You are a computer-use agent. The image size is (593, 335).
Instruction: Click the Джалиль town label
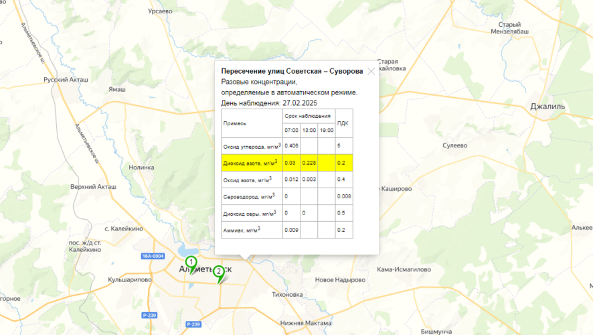click(x=547, y=107)
